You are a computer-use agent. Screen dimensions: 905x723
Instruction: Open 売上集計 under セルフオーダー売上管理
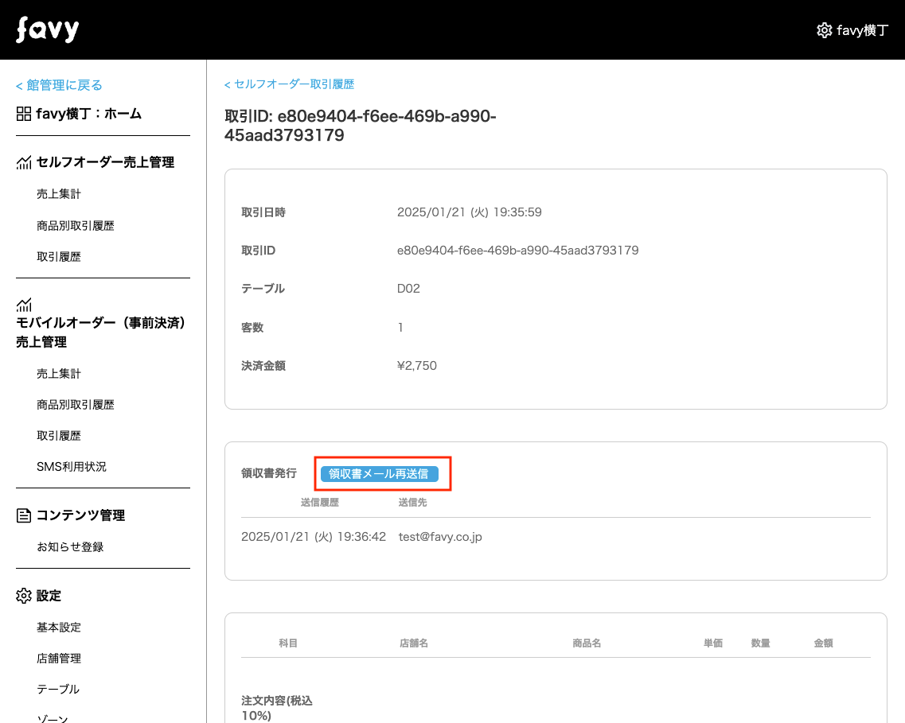point(59,194)
